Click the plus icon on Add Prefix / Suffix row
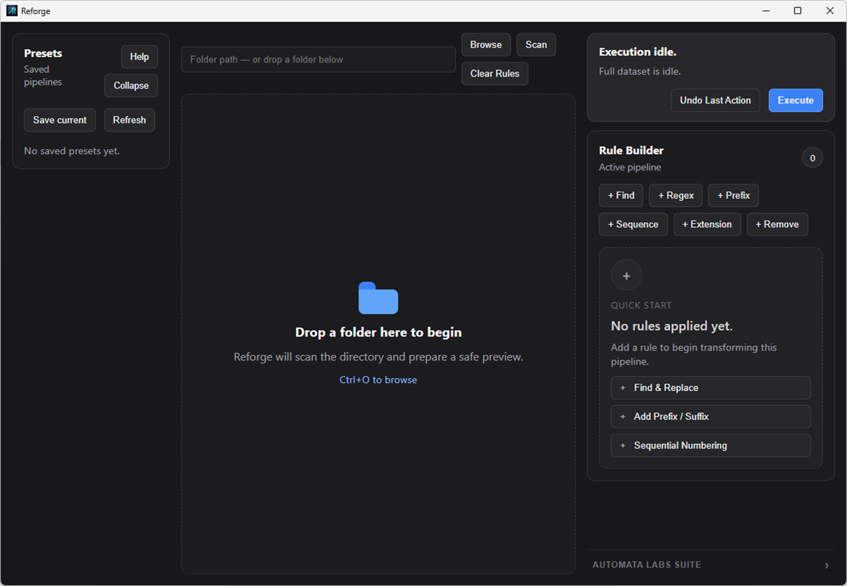The image size is (847, 586). [x=623, y=416]
